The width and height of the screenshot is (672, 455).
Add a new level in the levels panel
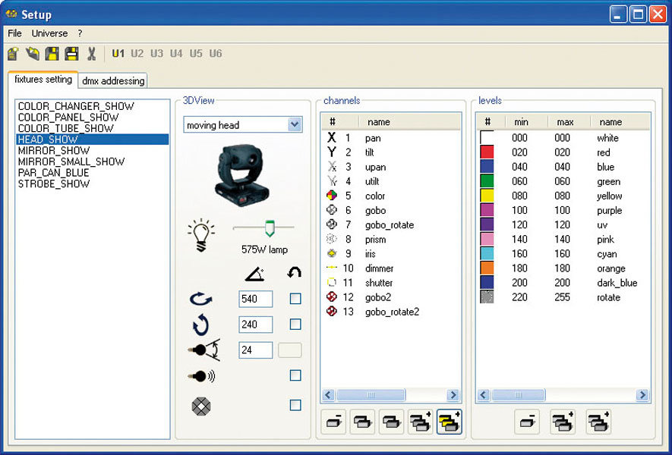tap(563, 422)
